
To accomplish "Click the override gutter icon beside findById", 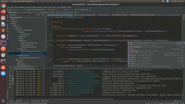I will (x=50, y=36).
